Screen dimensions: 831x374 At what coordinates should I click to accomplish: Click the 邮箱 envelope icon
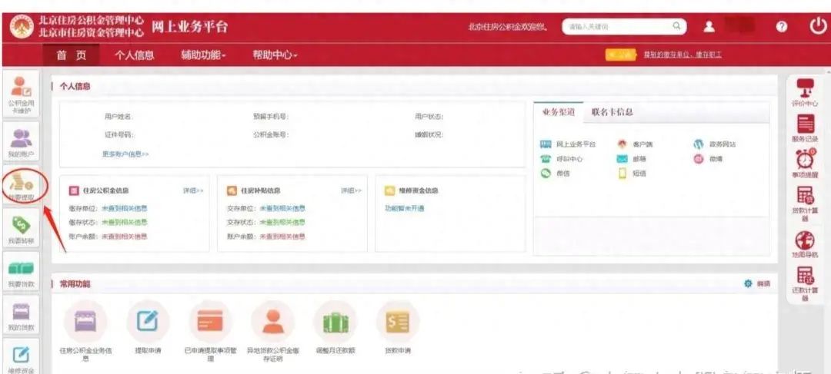[x=622, y=159]
